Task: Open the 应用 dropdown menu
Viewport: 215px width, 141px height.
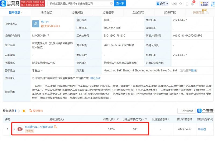Action: (x=162, y=4)
